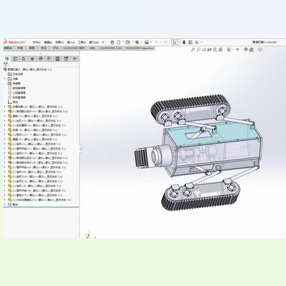
Task: Pin the menu bar with pushpin icon
Action: [x=103, y=42]
